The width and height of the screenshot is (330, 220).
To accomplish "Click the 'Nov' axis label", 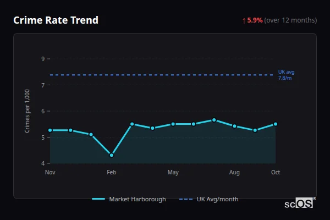I will click(x=50, y=172).
